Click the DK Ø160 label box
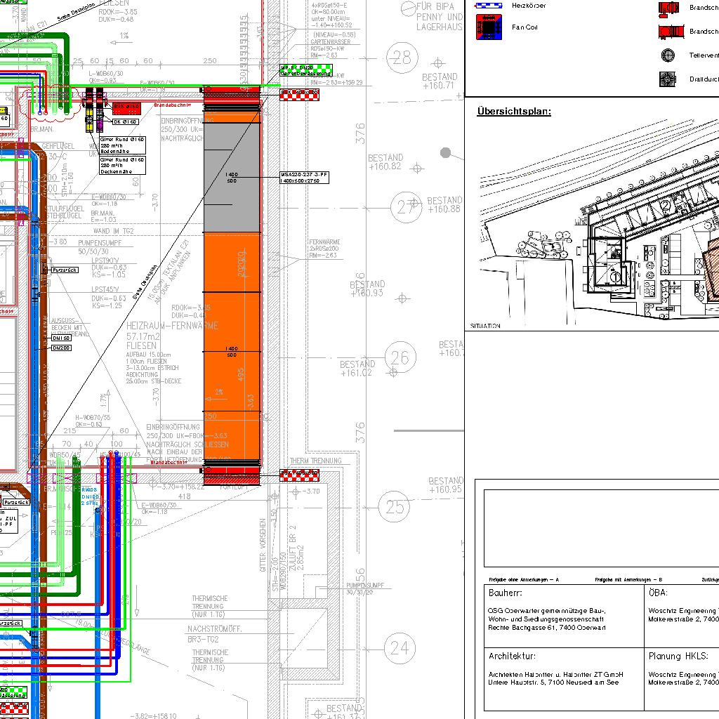 (x=126, y=121)
